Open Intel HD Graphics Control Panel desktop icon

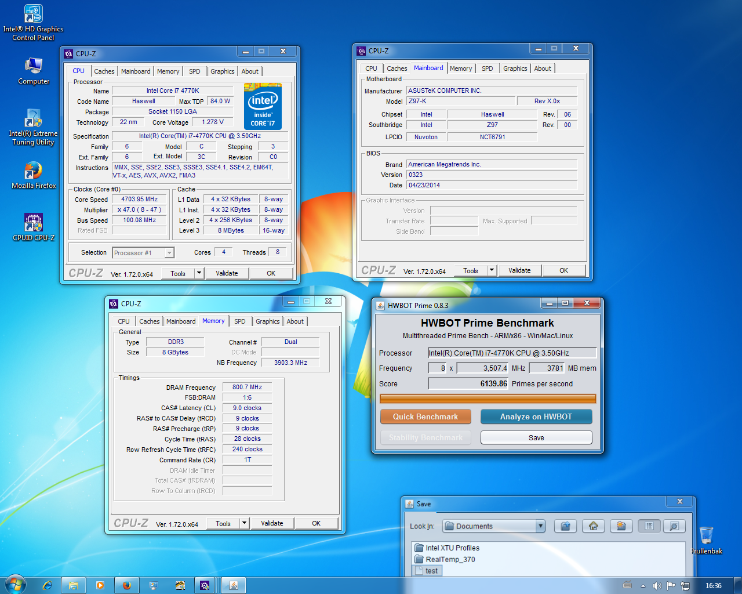33,23
